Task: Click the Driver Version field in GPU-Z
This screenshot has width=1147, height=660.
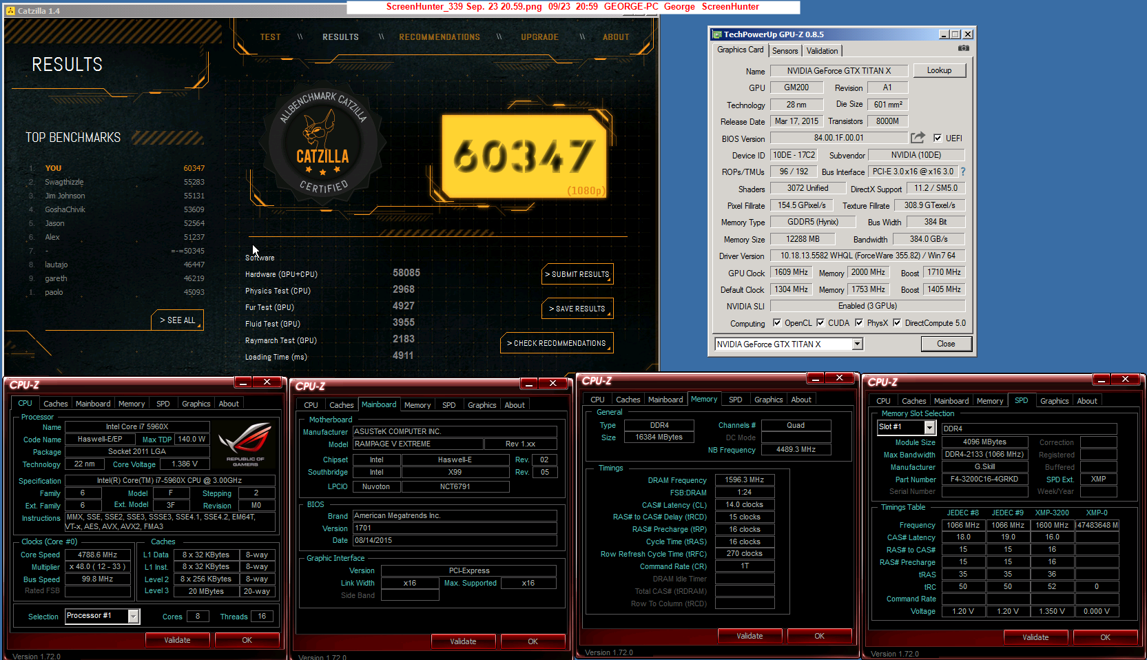Action: (867, 256)
